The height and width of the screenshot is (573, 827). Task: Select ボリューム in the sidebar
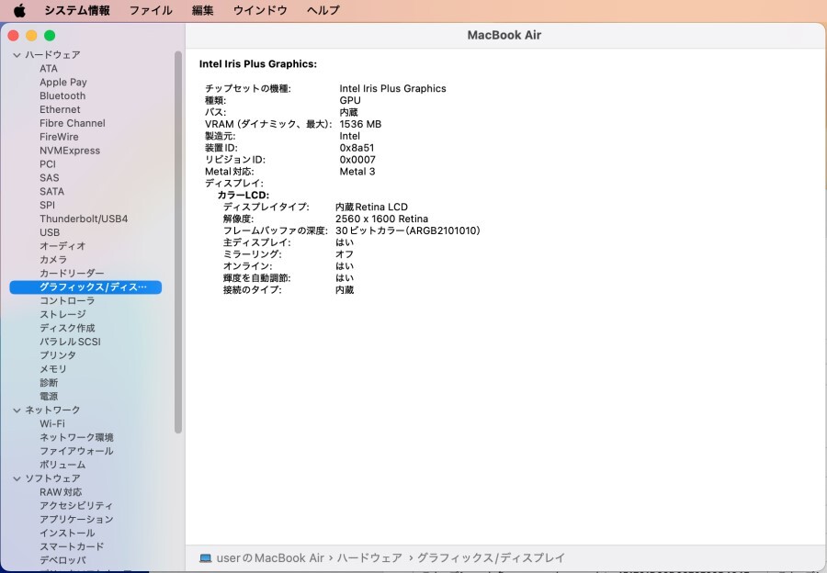[62, 465]
